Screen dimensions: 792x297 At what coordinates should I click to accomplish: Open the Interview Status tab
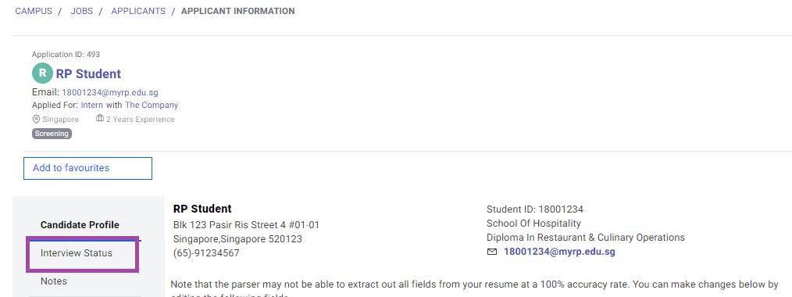pyautogui.click(x=77, y=253)
